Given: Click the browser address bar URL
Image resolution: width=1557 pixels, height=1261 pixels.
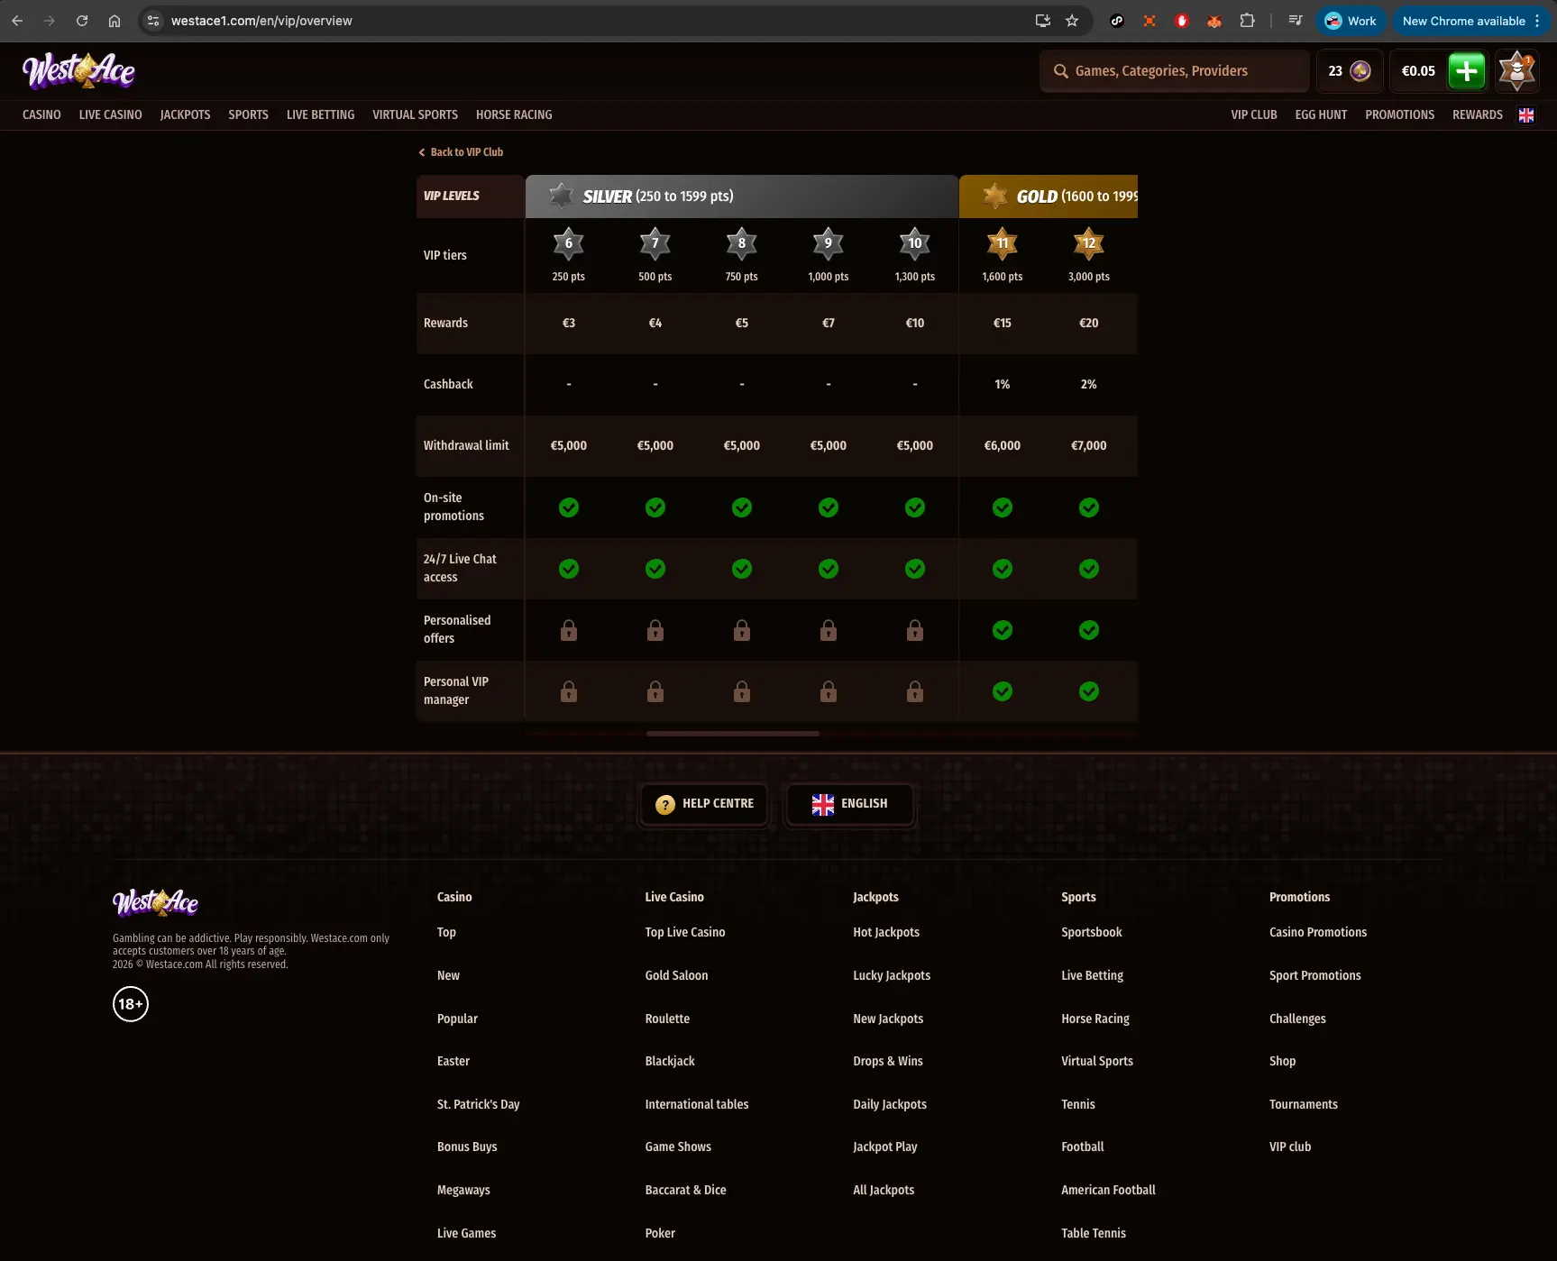Looking at the screenshot, I should point(261,21).
